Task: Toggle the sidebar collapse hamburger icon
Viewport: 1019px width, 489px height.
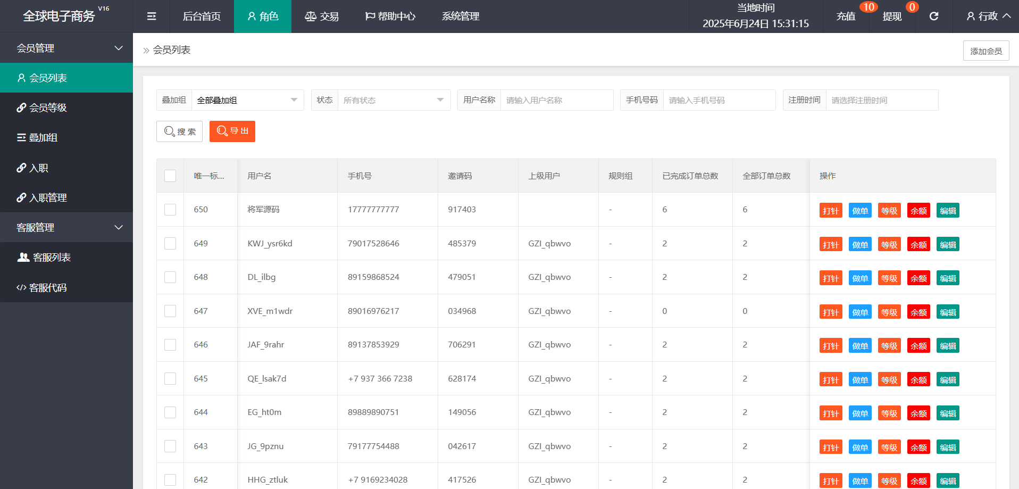Action: [x=152, y=16]
